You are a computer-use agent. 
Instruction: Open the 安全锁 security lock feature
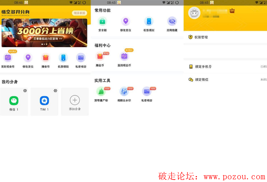click(x=102, y=21)
